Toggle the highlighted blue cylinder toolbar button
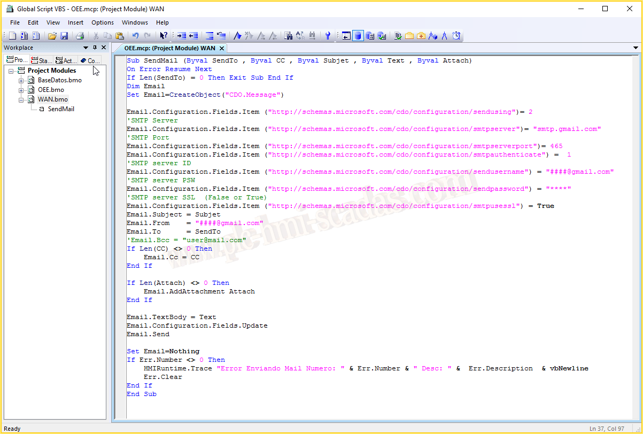Image resolution: width=643 pixels, height=434 pixels. [358, 36]
